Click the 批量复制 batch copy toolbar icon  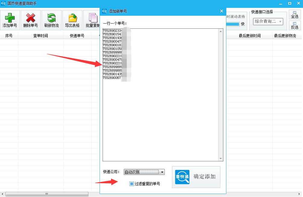click(x=93, y=18)
